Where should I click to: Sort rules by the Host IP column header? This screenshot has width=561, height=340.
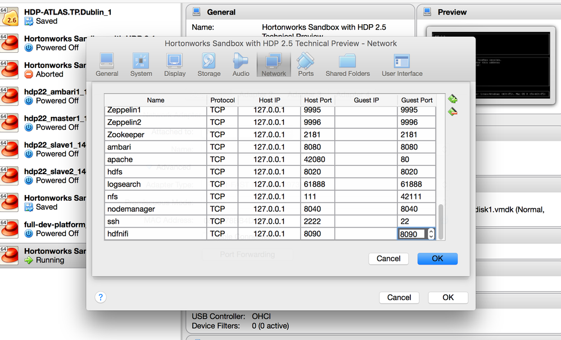click(x=269, y=100)
